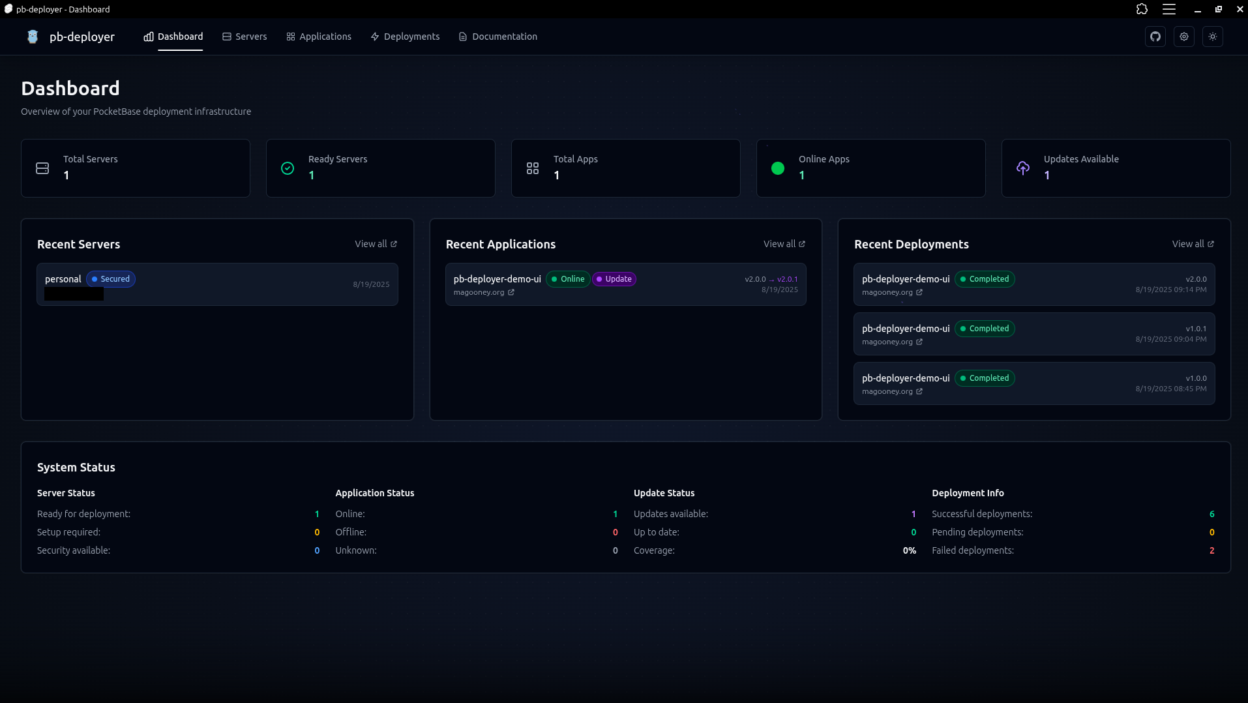Open magooney.org link icon for v2.0.0 deployment
The width and height of the screenshot is (1248, 703).
pyautogui.click(x=919, y=292)
